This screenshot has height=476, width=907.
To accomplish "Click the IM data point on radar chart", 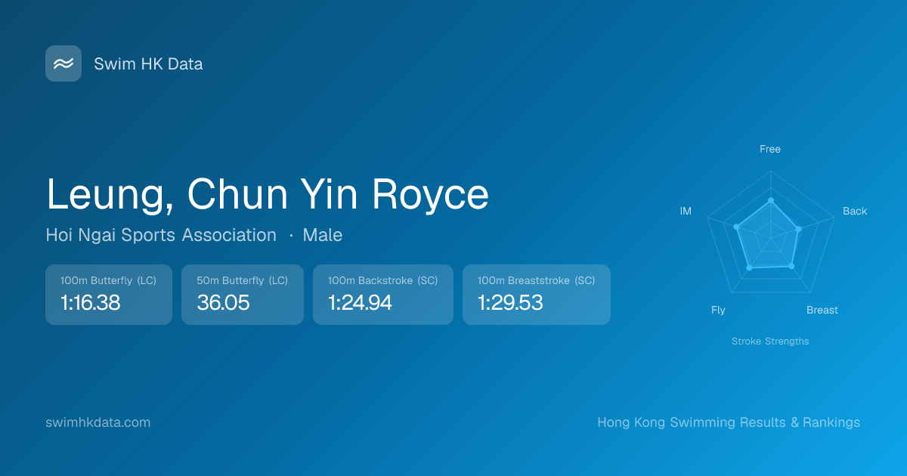I will coord(736,227).
